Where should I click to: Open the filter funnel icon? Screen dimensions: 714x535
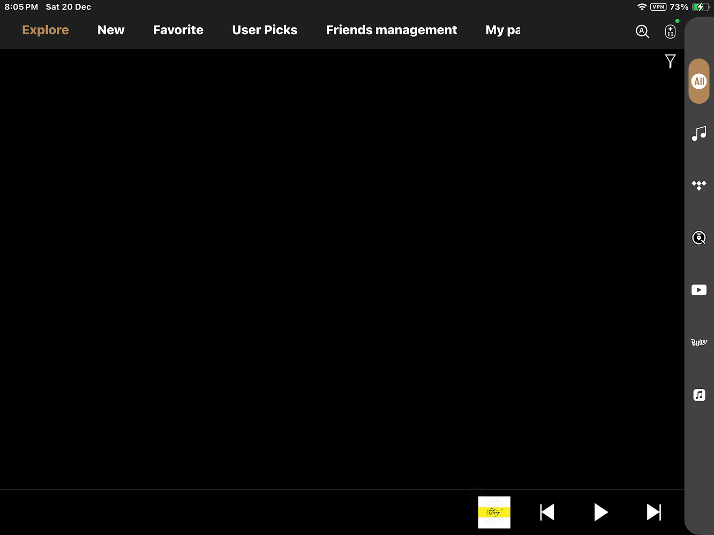click(670, 61)
